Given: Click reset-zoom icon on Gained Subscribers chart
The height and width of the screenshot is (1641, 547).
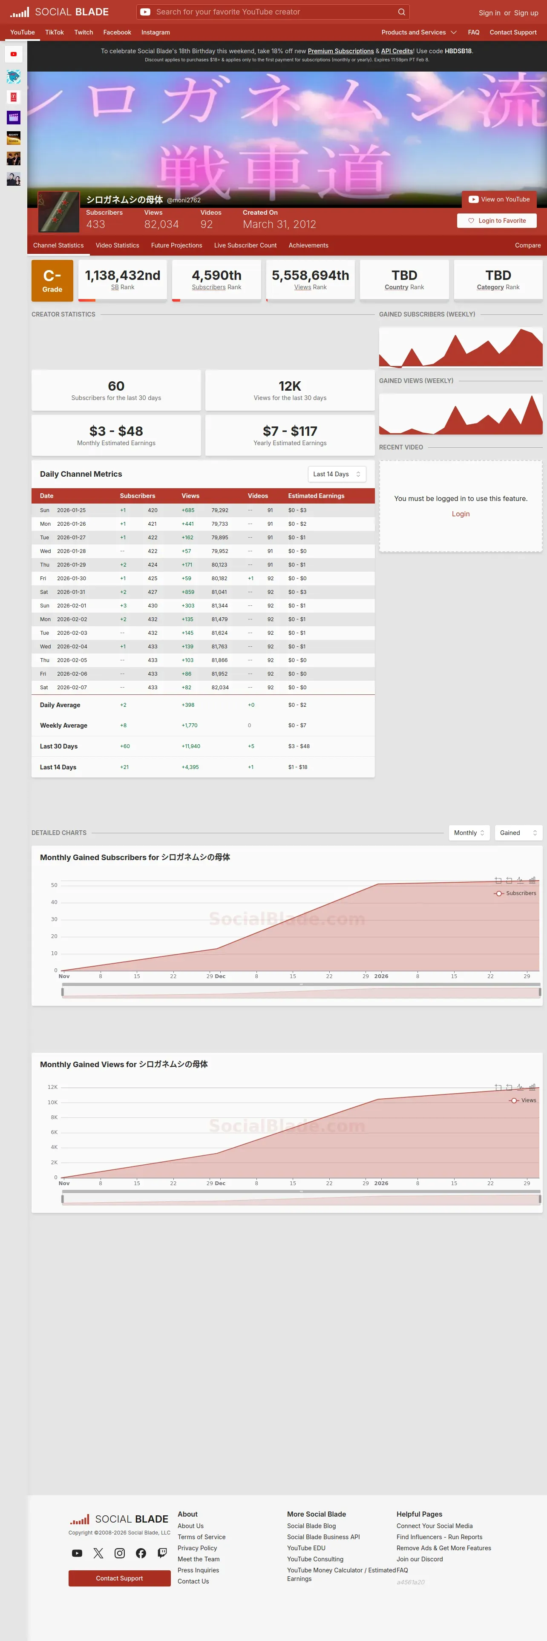Looking at the screenshot, I should click(510, 881).
